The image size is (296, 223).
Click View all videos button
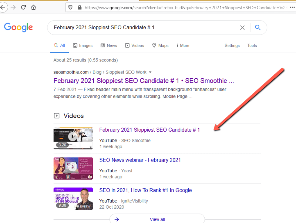pyautogui.click(x=157, y=219)
